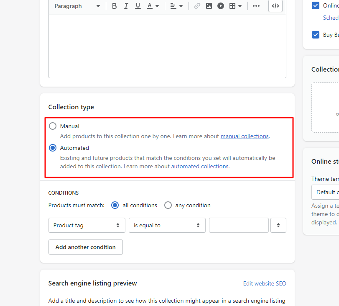Open the 'is equal to' operator dropdown
The image size is (339, 306).
(167, 225)
